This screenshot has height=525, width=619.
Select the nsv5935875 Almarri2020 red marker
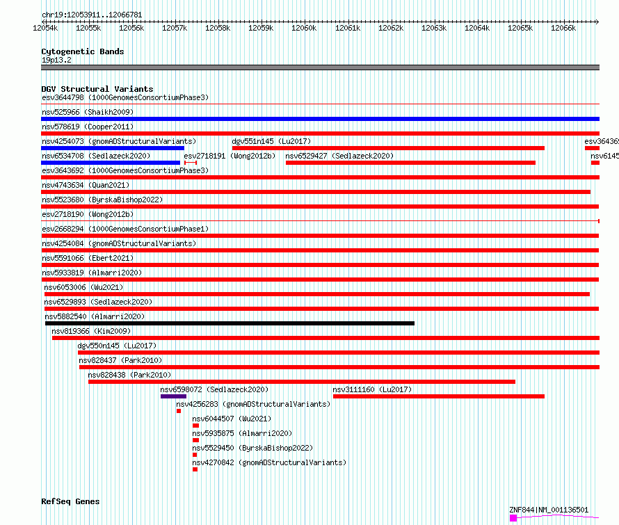pyautogui.click(x=196, y=440)
